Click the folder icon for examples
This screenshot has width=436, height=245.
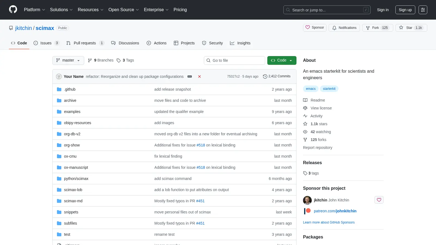click(59, 112)
